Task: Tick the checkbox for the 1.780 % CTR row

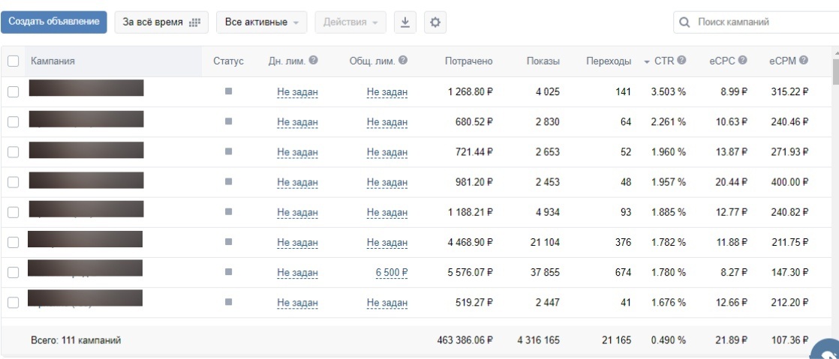Action: pos(13,273)
